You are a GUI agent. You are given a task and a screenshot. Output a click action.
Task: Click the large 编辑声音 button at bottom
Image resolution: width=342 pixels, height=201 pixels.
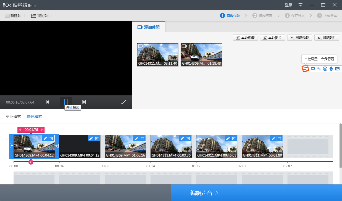pos(256,193)
